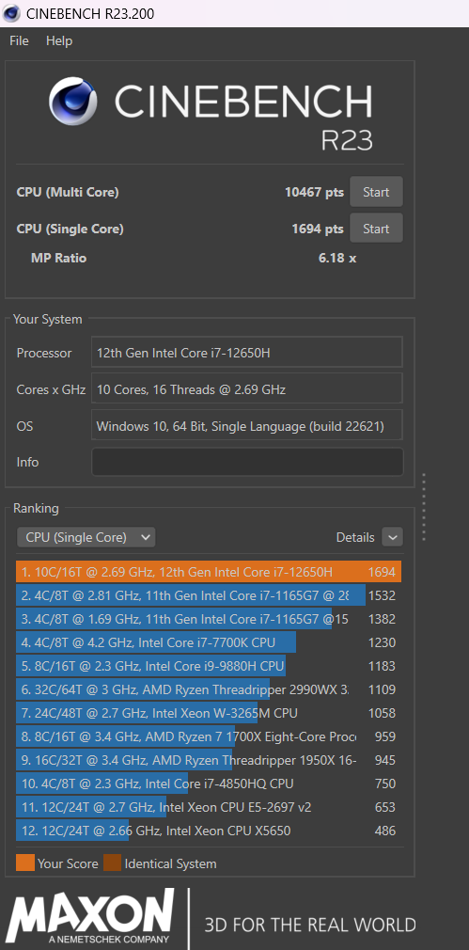Select ranking row 2 i7-1165G7 2.81 GHz
This screenshot has width=469, height=950.
coord(208,595)
